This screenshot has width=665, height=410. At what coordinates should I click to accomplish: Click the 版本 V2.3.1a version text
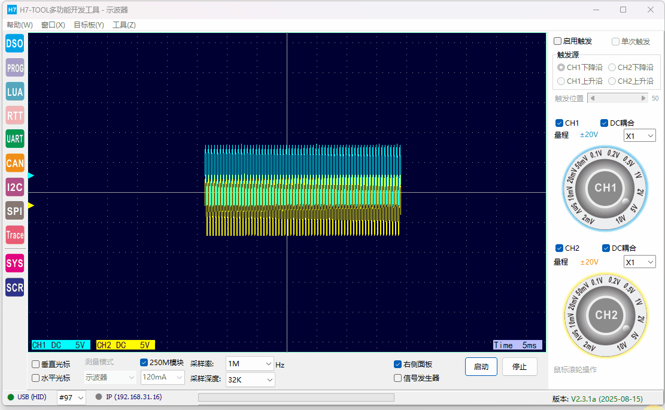pos(597,399)
